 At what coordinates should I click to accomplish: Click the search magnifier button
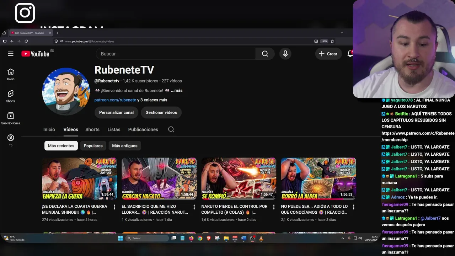265,54
